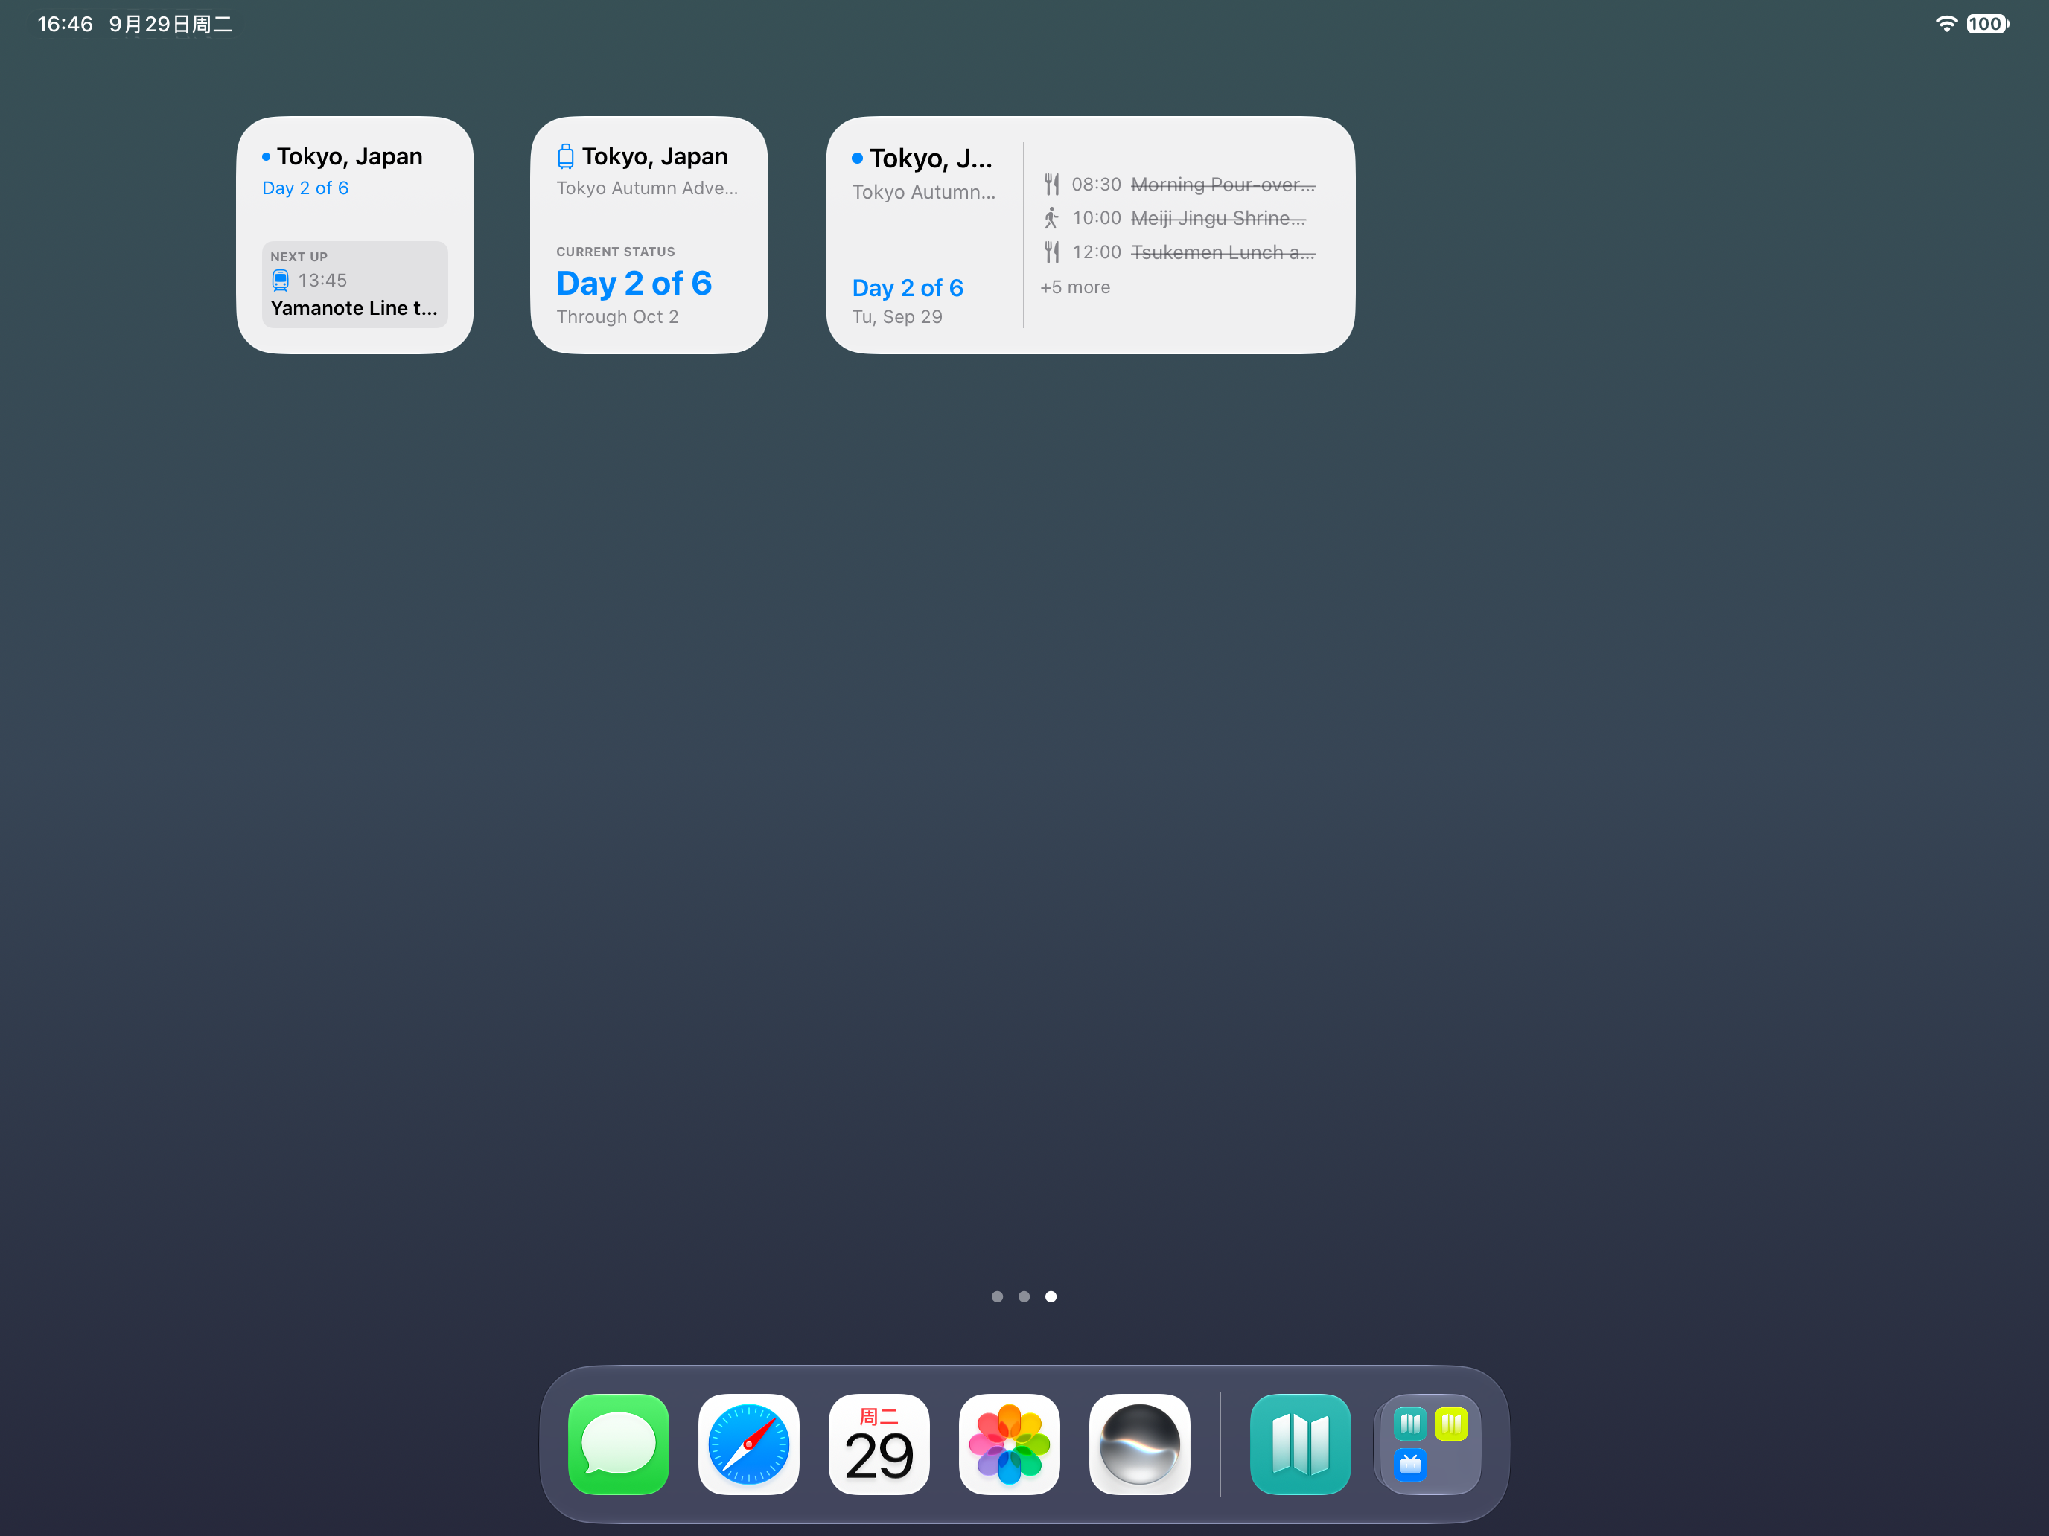The height and width of the screenshot is (1536, 2049).
Task: Tap 'Tu, Sep 29' date in wide widget
Action: click(x=896, y=316)
